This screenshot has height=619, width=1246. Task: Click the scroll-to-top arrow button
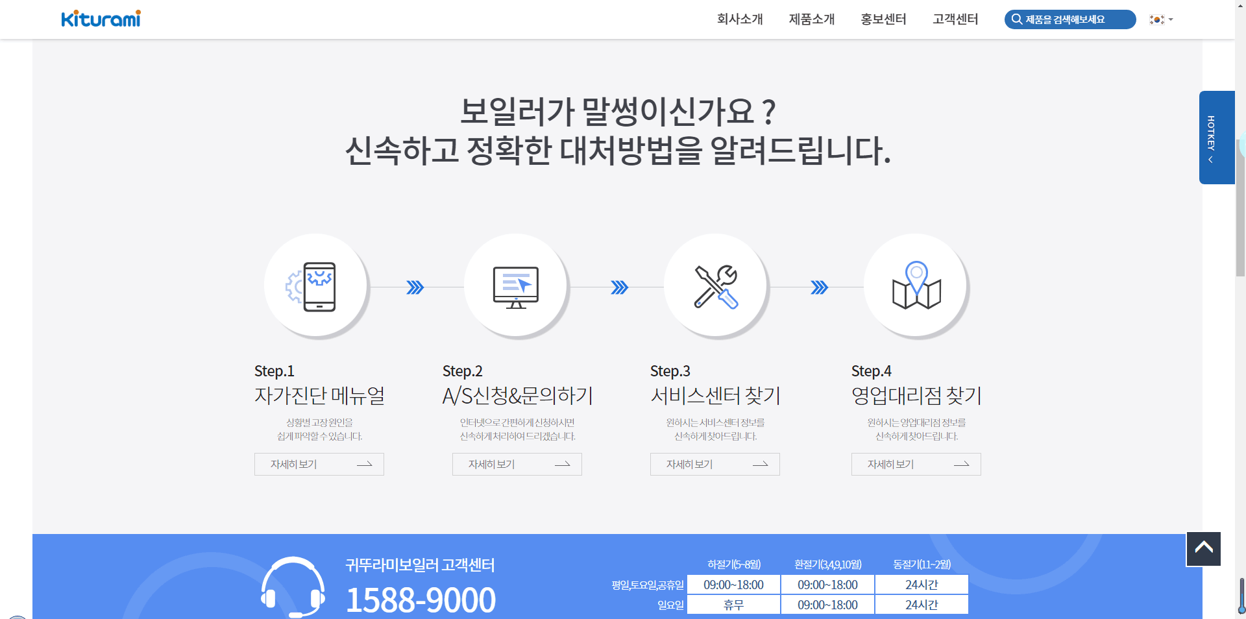[1204, 549]
